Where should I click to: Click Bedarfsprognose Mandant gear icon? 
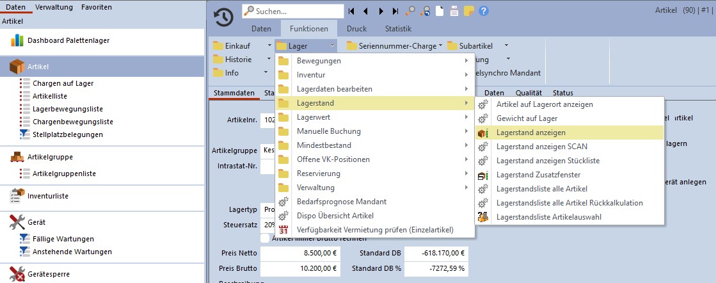(283, 202)
